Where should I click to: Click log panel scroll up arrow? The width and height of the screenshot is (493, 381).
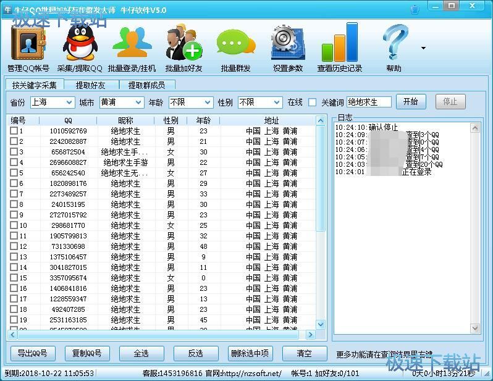[x=475, y=128]
